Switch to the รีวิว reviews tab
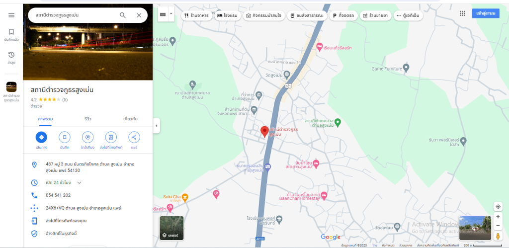The image size is (509, 248). [87, 119]
